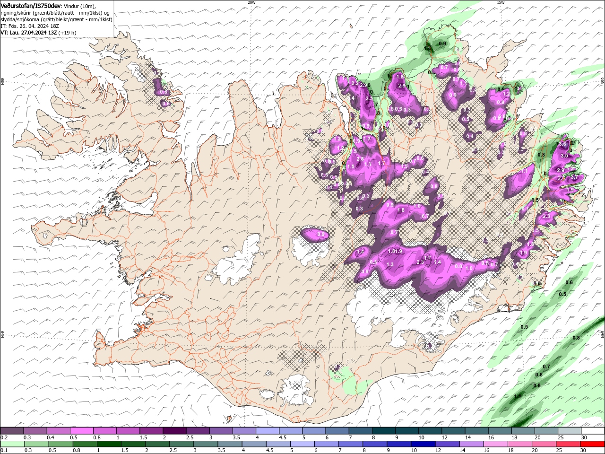Image resolution: width=605 pixels, height=454 pixels.
Task: Click the bright pink 0.5 swatch in the top scale
Action: (x=82, y=431)
